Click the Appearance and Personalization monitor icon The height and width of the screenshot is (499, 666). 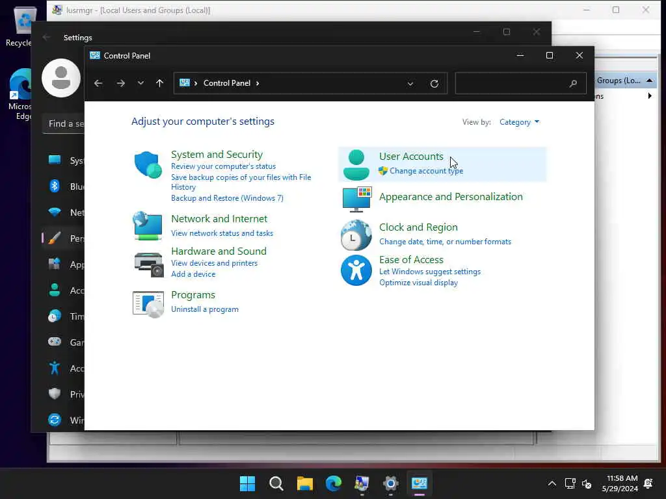pyautogui.click(x=357, y=199)
